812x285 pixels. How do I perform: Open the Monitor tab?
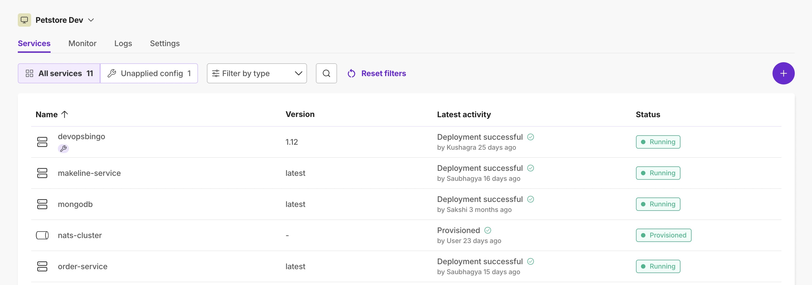pos(82,43)
